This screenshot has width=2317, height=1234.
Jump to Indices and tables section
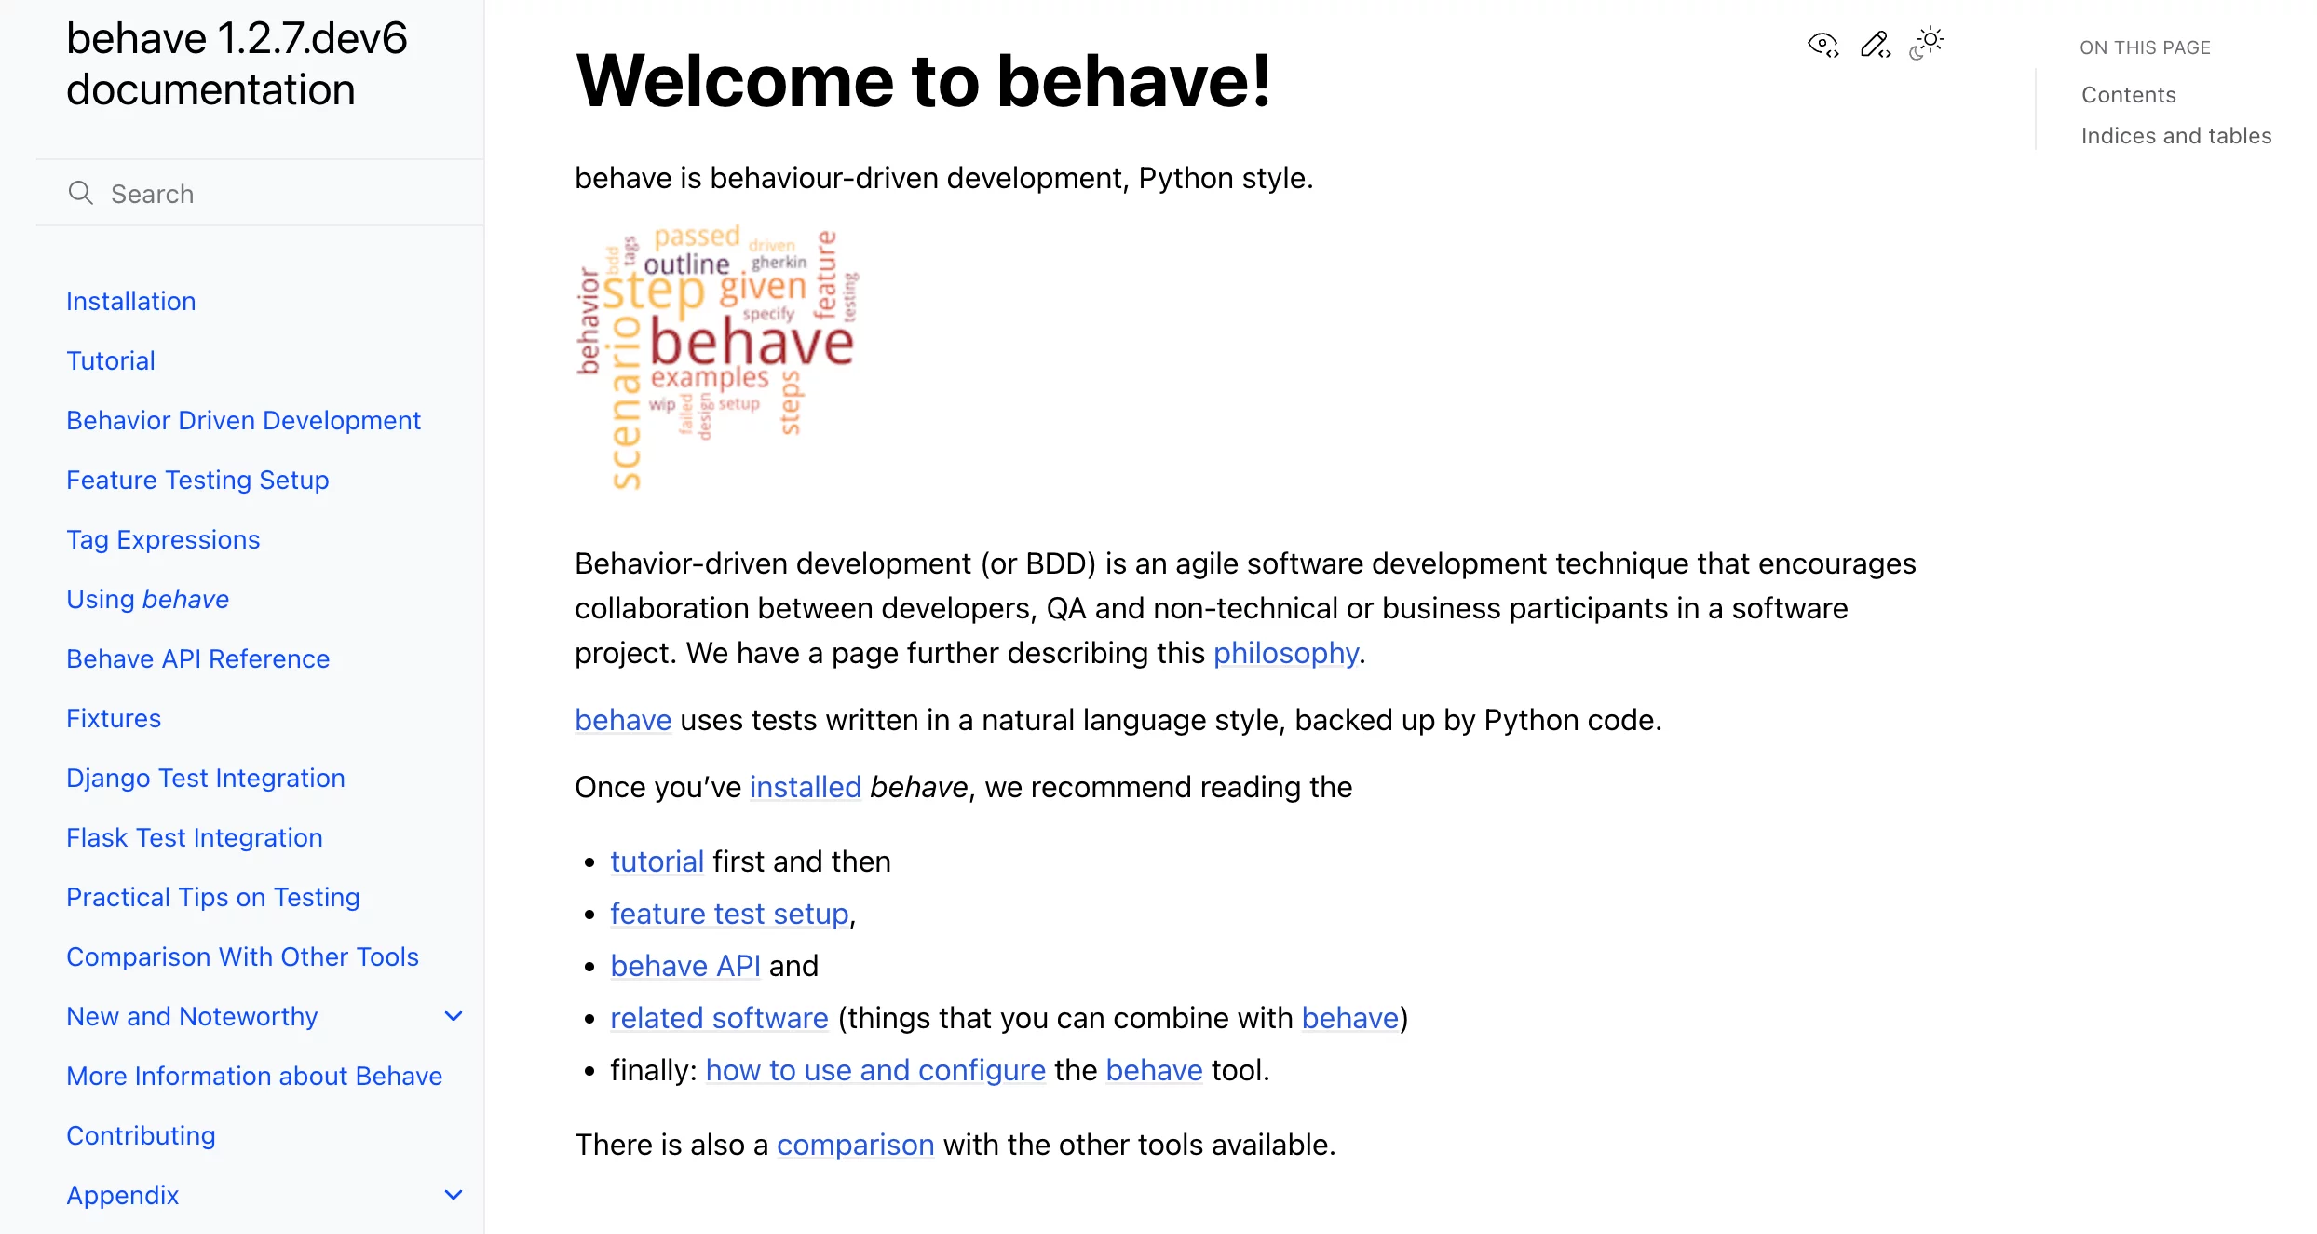tap(2175, 136)
